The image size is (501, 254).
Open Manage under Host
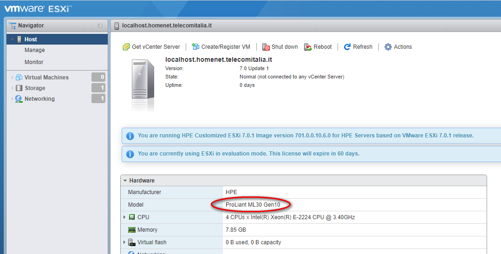[x=34, y=50]
